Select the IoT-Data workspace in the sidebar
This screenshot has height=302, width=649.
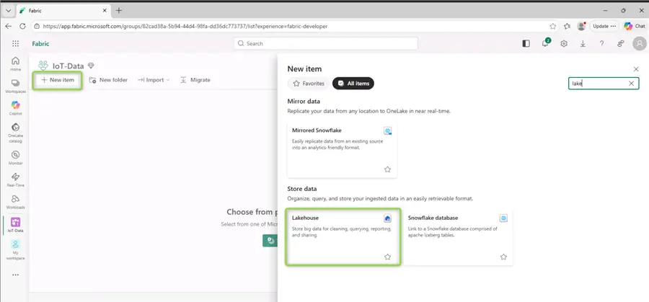15,225
